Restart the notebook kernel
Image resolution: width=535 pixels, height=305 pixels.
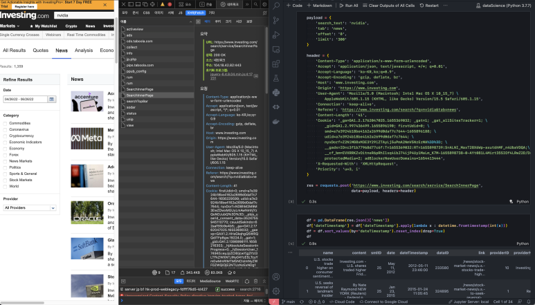(x=429, y=6)
